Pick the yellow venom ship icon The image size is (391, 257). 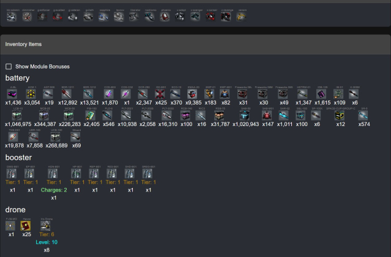tap(241, 17)
